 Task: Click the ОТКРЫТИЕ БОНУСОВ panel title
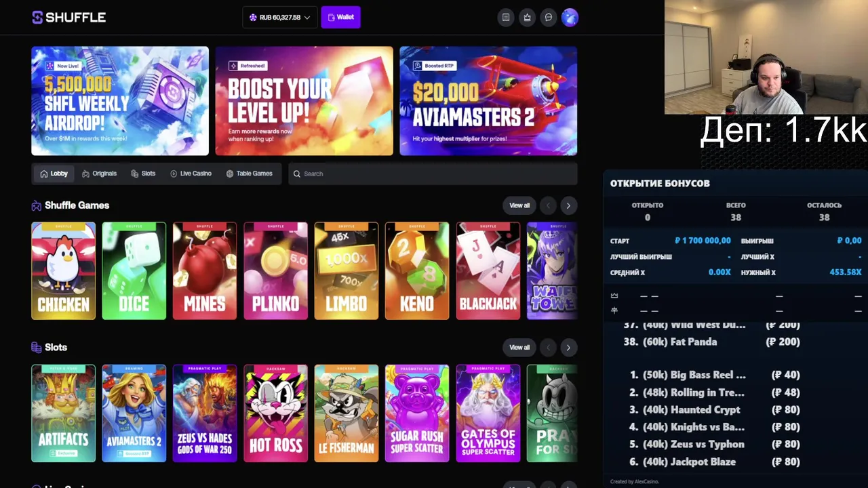[660, 183]
